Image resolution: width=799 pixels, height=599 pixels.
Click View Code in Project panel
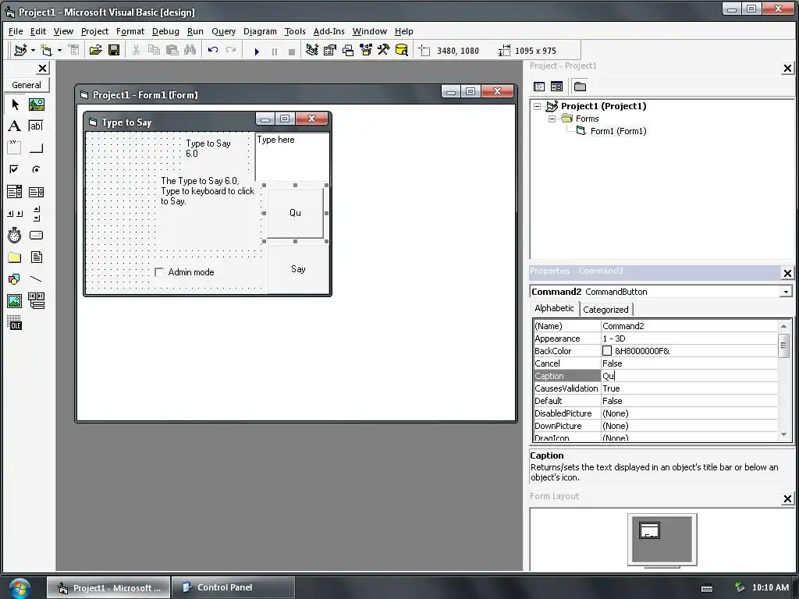(539, 87)
